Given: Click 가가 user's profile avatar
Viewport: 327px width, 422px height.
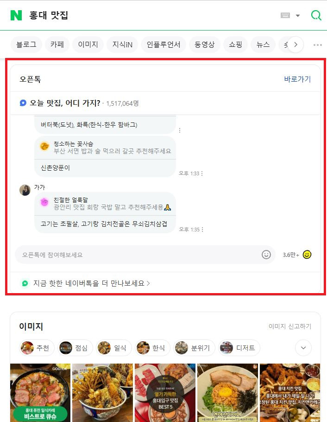Looking at the screenshot, I should tap(25, 190).
